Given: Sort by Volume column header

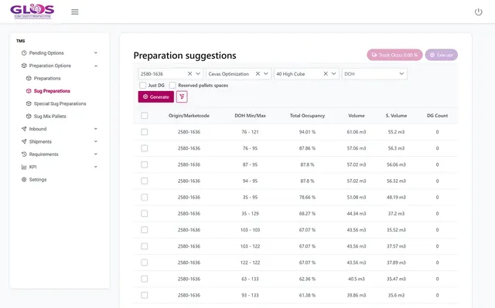Looking at the screenshot, I should 357,116.
